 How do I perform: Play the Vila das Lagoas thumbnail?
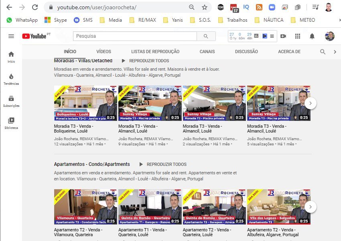[x=278, y=207]
